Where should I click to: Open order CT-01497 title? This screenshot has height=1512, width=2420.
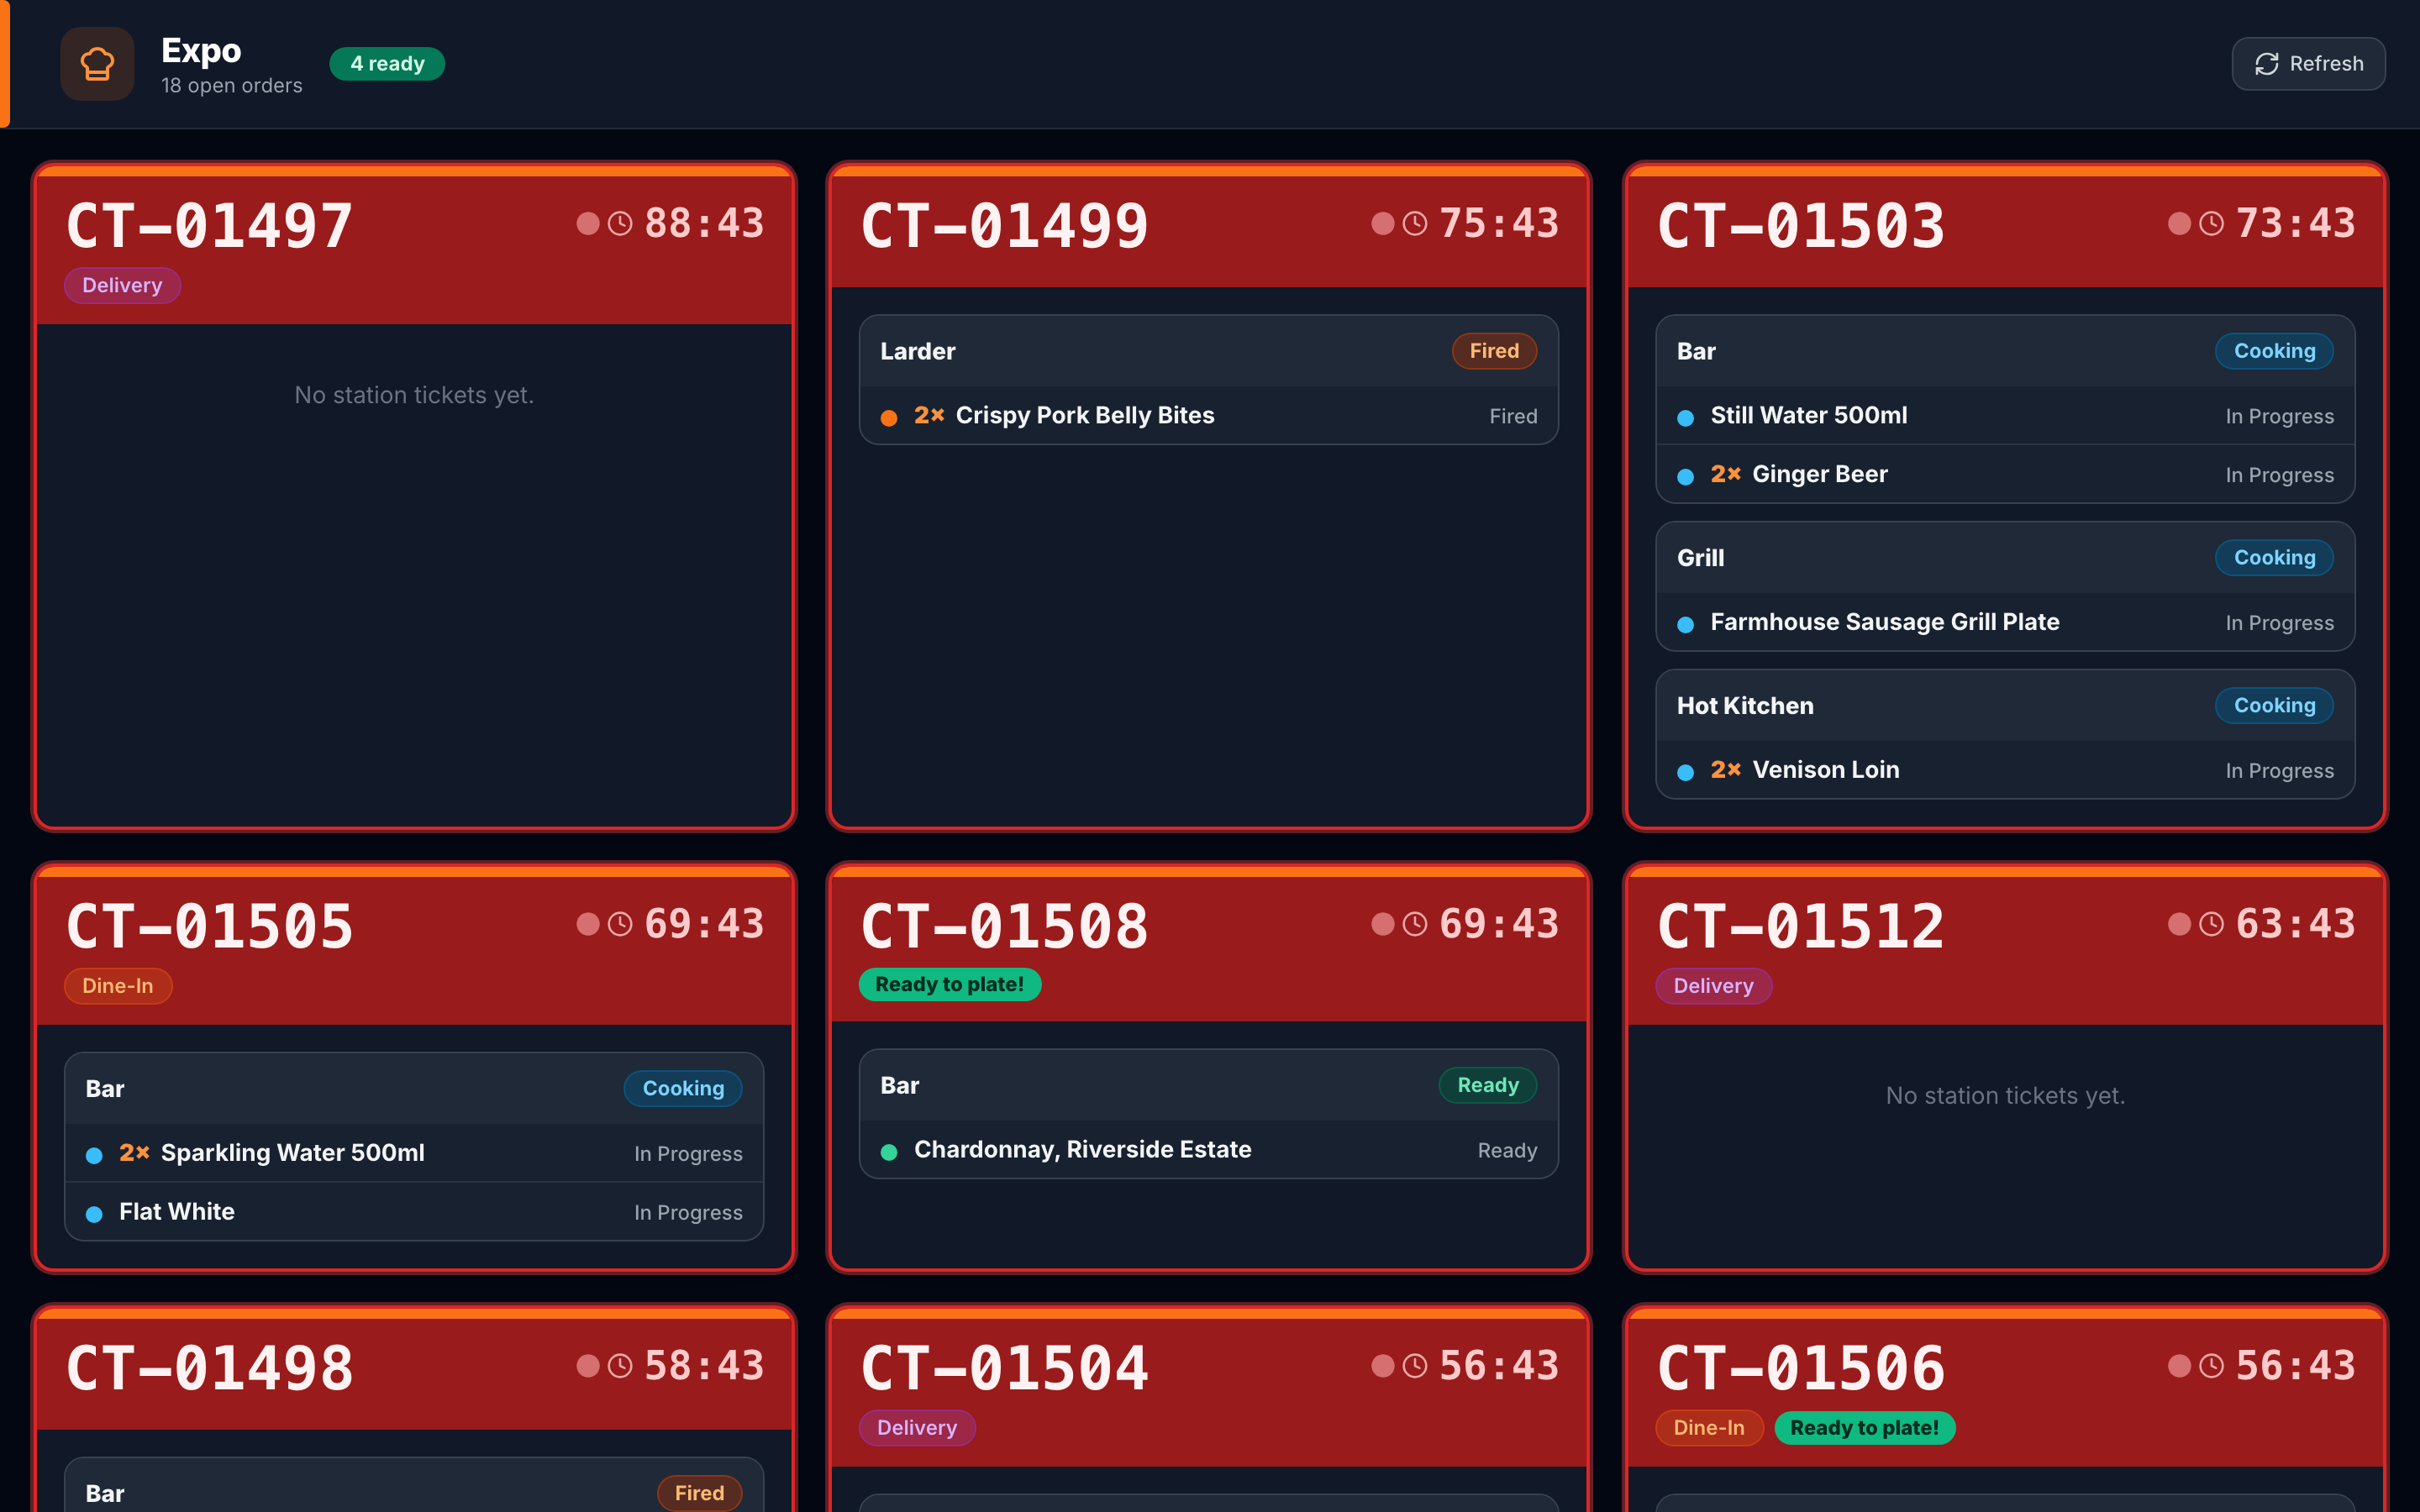tap(209, 226)
